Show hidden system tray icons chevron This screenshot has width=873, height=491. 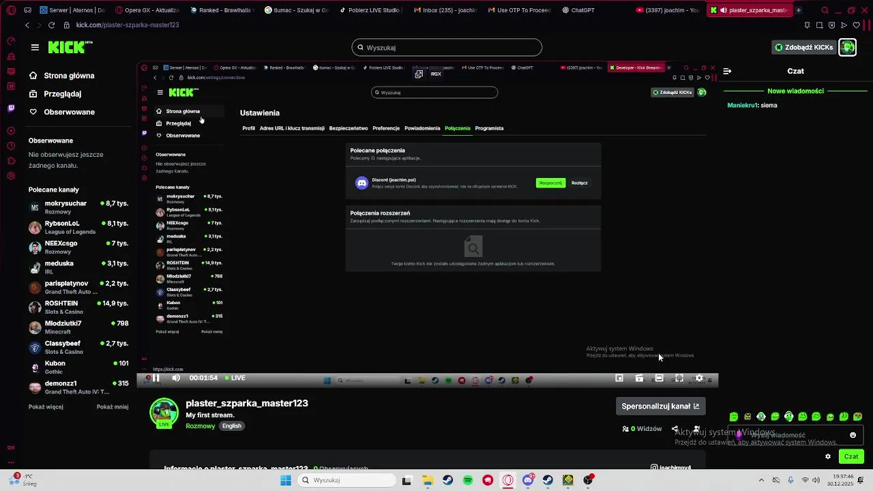pos(761,480)
